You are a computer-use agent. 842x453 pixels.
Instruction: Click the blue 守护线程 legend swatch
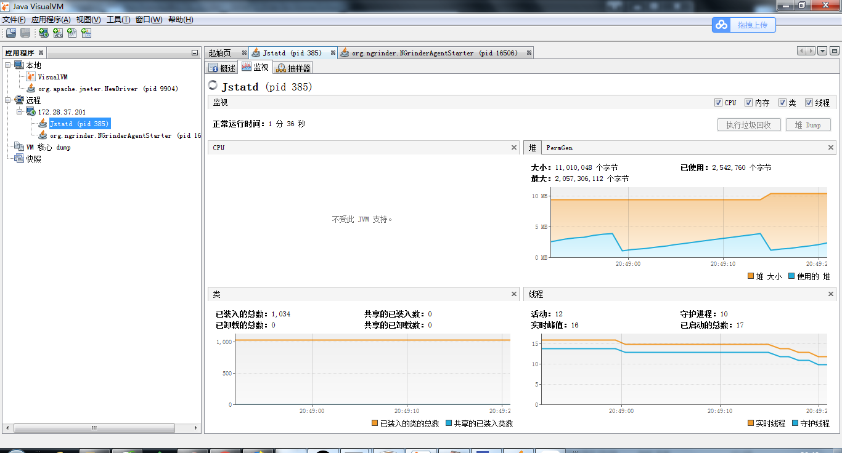[x=795, y=423]
